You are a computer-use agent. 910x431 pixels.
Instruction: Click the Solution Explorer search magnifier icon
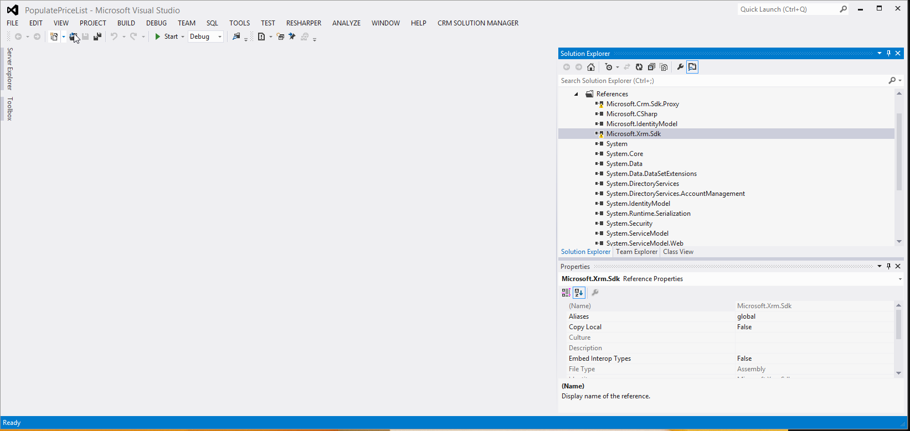[892, 81]
